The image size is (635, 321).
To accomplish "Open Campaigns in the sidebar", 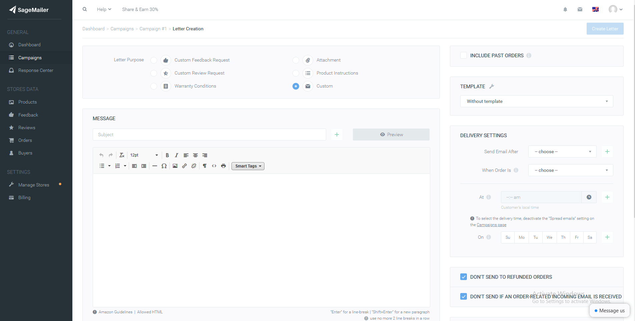I will point(30,58).
